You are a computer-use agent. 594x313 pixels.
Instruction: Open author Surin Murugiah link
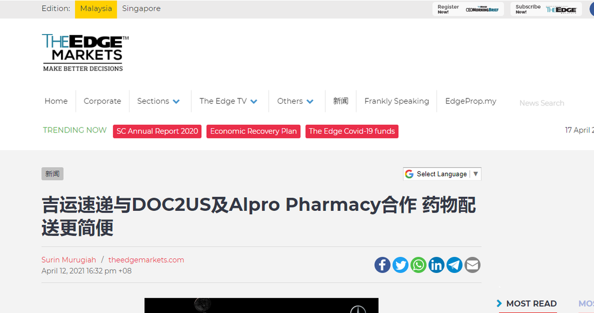coord(69,260)
